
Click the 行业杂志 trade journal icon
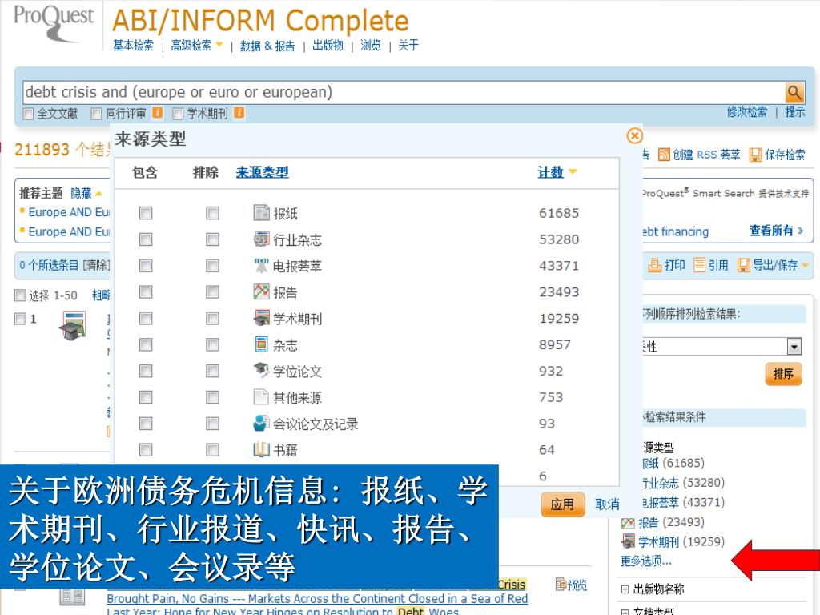[x=261, y=239]
